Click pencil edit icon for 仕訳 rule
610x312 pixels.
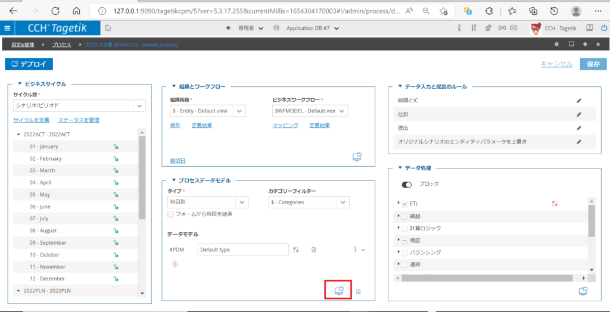(578, 114)
